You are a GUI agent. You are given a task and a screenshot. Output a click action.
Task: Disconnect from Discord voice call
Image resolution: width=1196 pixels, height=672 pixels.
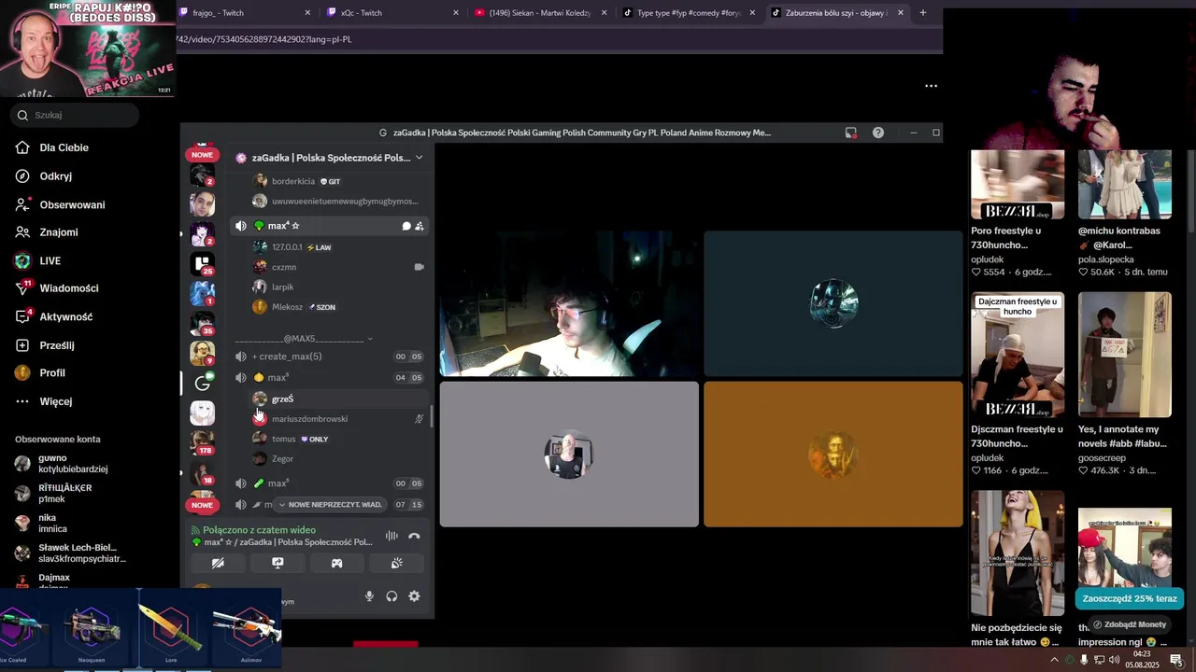414,536
